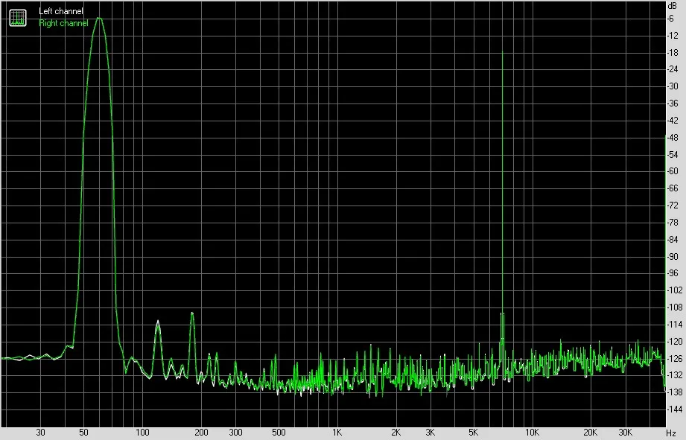Click the 5K frequency axis label

click(474, 433)
